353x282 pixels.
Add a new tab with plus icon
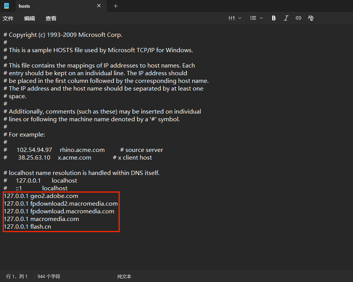point(116,6)
